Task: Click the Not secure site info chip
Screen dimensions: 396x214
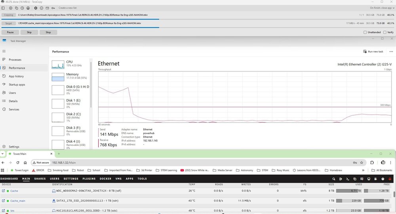Action: pos(41,163)
